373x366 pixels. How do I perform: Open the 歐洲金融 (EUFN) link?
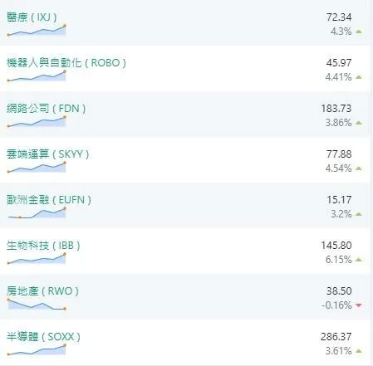pyautogui.click(x=49, y=200)
